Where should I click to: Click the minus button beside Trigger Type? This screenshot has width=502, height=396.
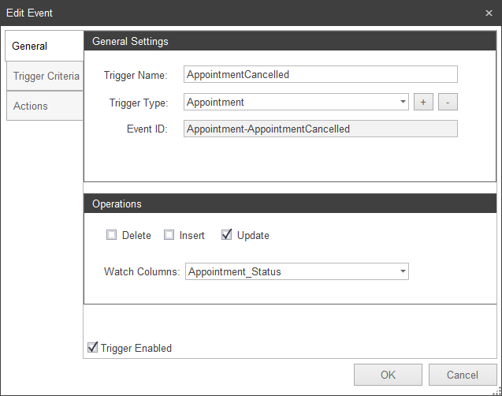click(x=448, y=103)
